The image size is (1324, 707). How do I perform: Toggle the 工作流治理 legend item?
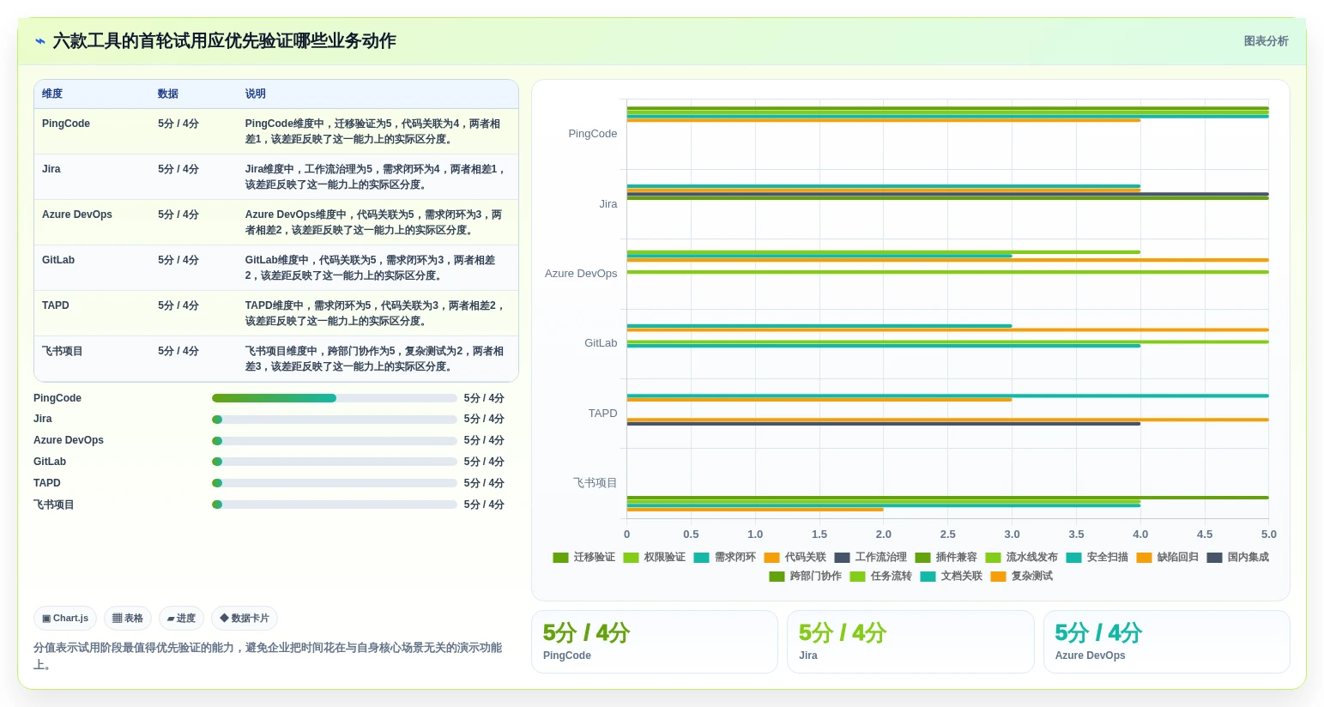coord(871,557)
